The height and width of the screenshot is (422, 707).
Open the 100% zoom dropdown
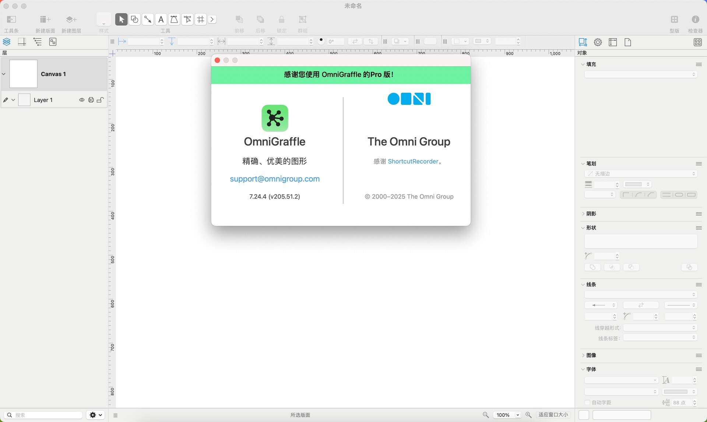(507, 415)
